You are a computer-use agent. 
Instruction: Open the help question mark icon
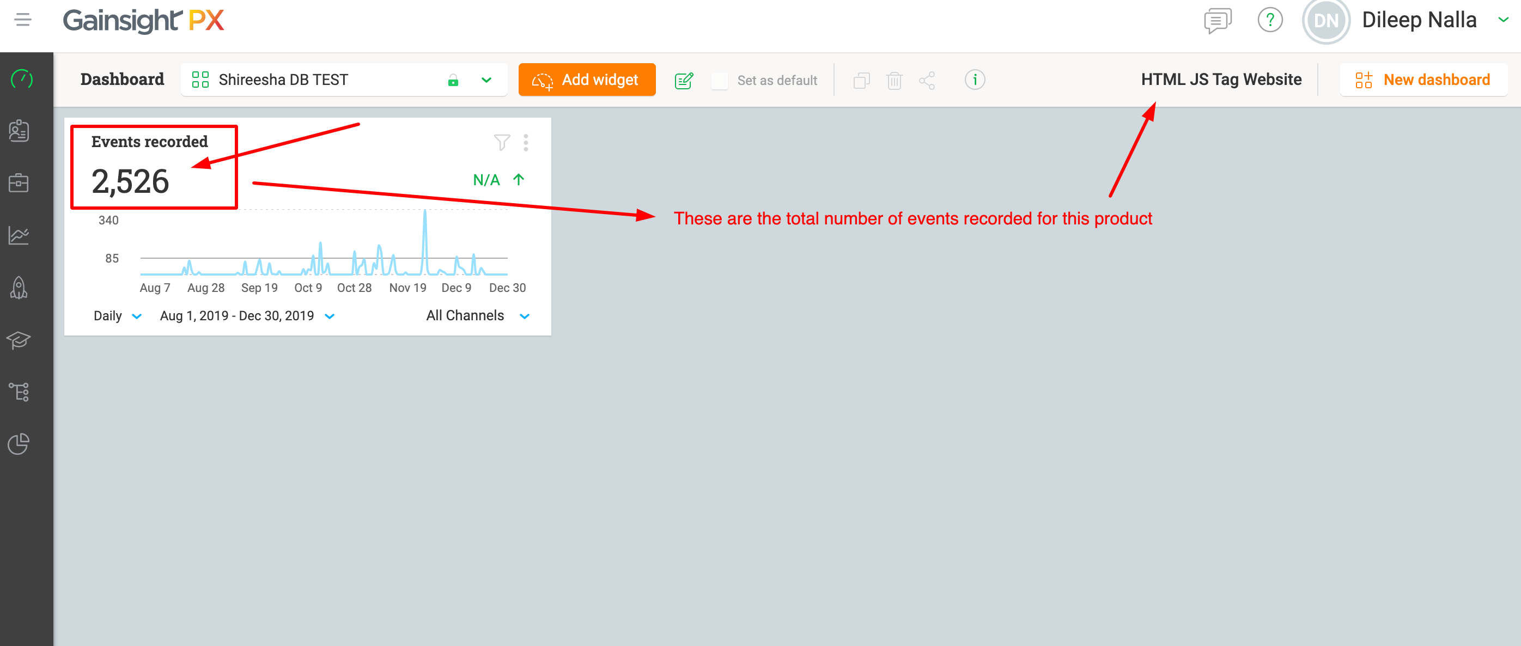1270,20
